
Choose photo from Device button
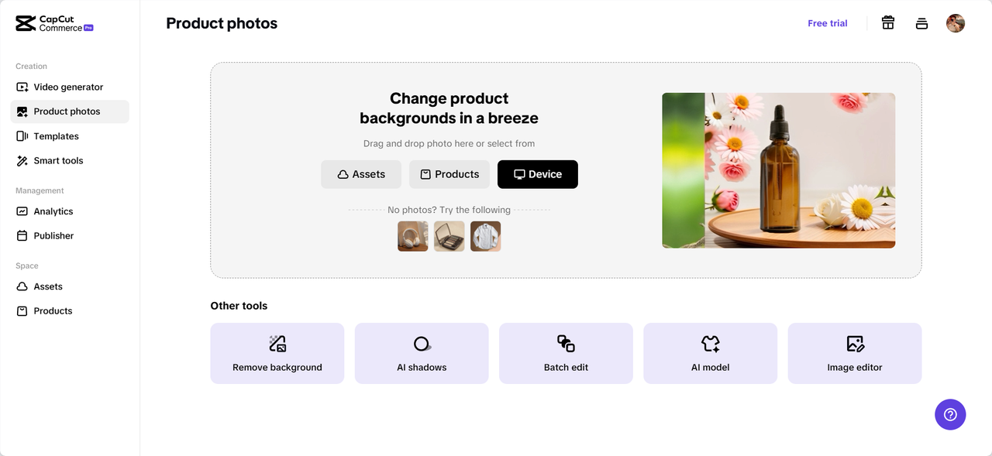pyautogui.click(x=537, y=174)
